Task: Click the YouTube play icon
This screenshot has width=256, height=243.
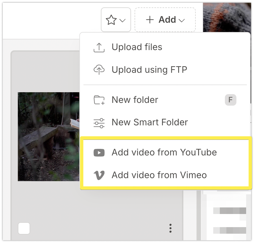Action: (x=99, y=153)
